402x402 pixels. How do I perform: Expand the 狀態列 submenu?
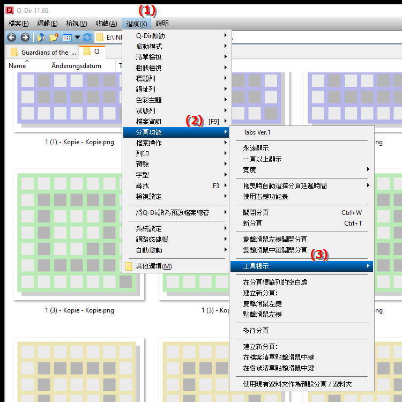(177, 111)
